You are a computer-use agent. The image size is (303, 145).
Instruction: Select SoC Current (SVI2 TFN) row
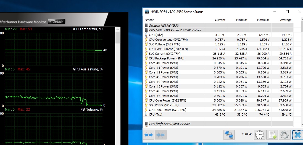[x=218, y=54]
